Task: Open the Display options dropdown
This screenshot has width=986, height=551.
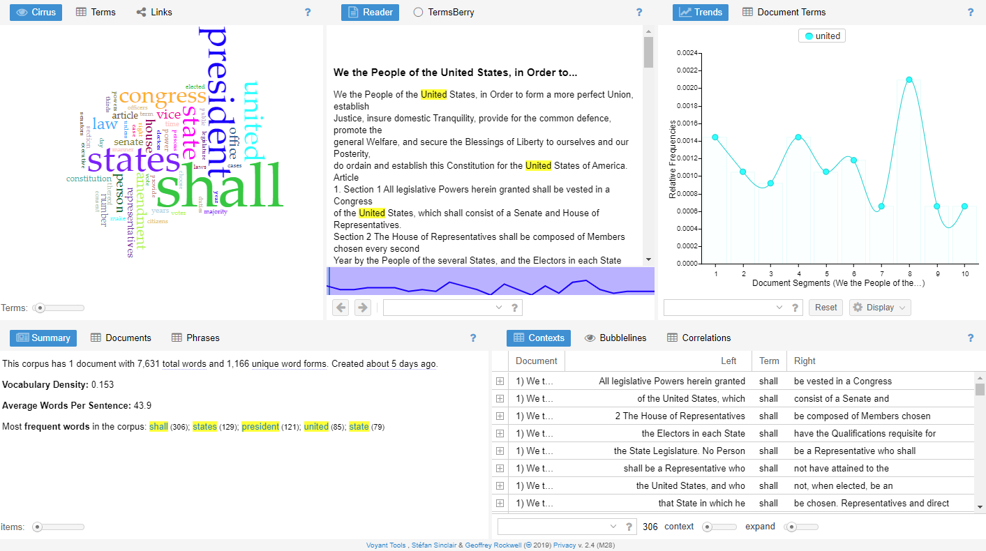Action: (x=880, y=308)
